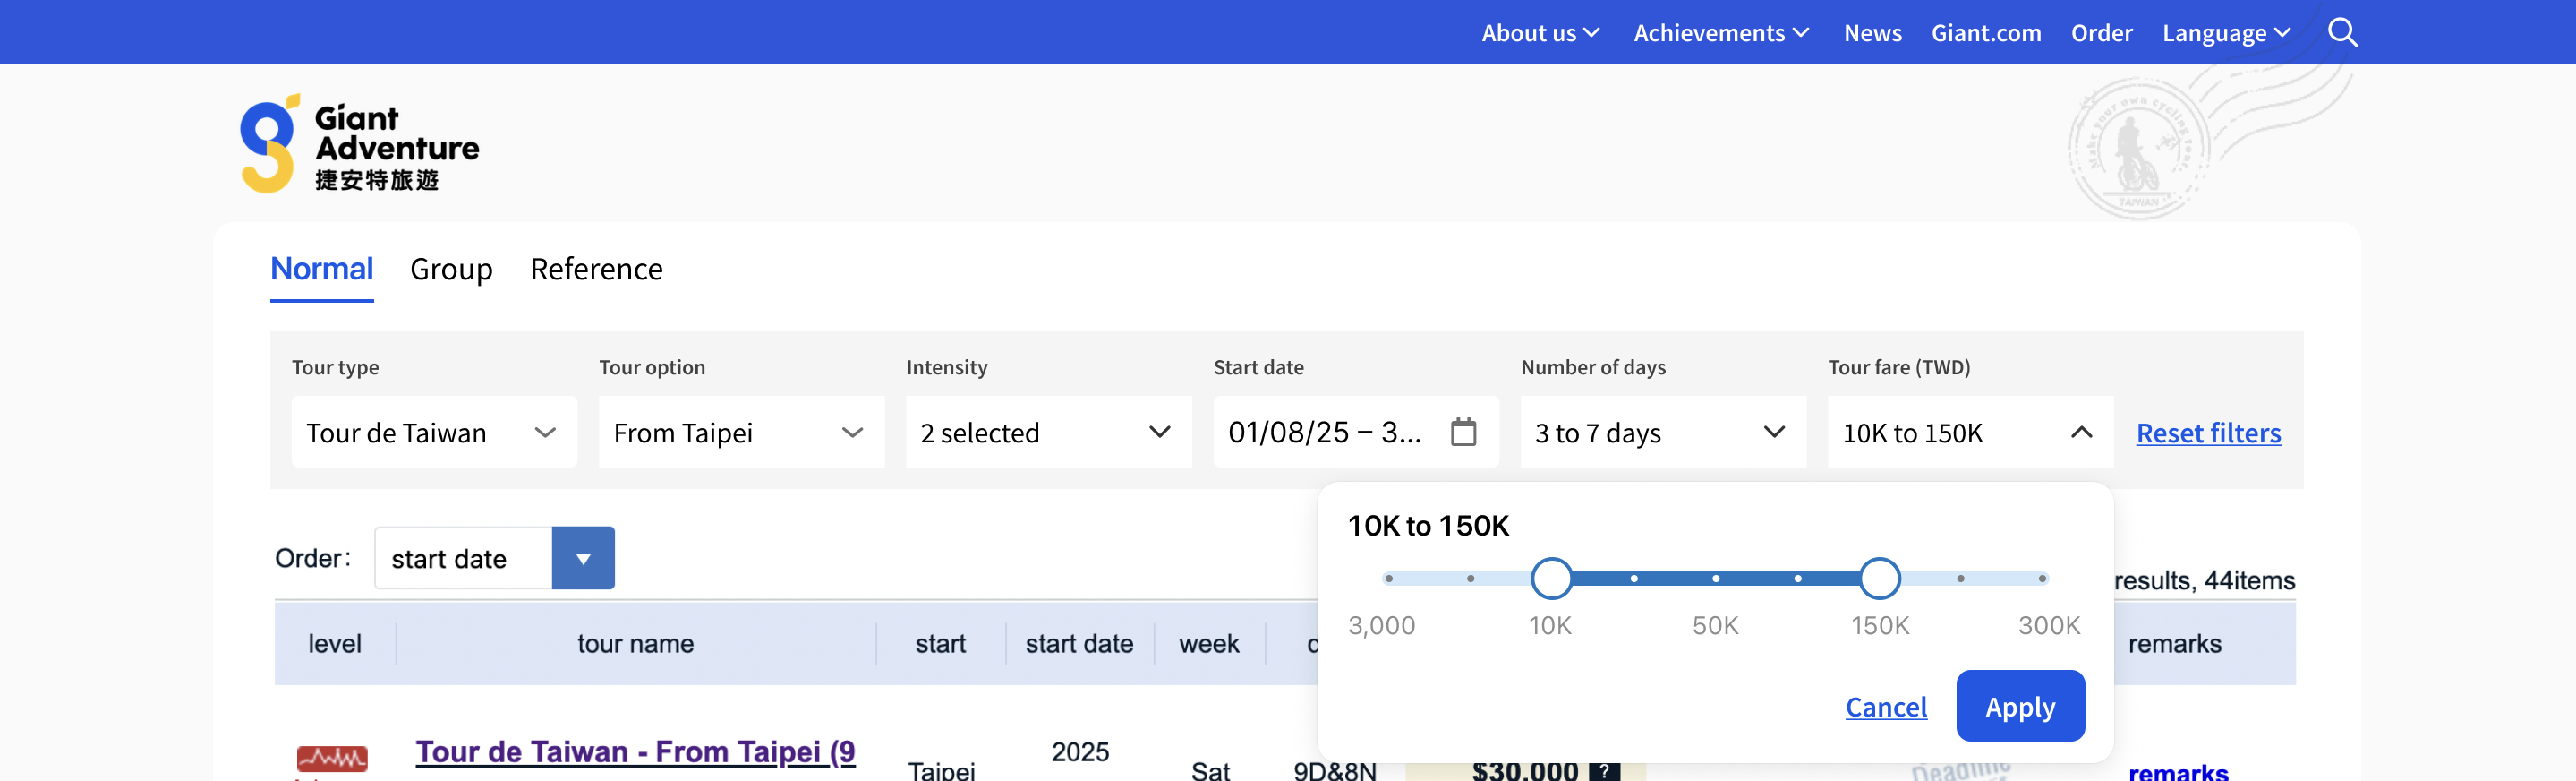Click the 150K slider handle
This screenshot has width=2576, height=781.
pyautogui.click(x=1880, y=579)
